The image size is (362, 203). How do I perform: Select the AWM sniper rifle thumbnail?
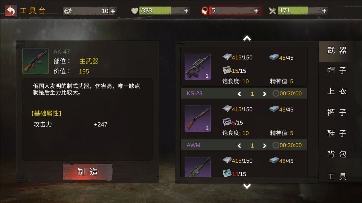pyautogui.click(x=198, y=167)
